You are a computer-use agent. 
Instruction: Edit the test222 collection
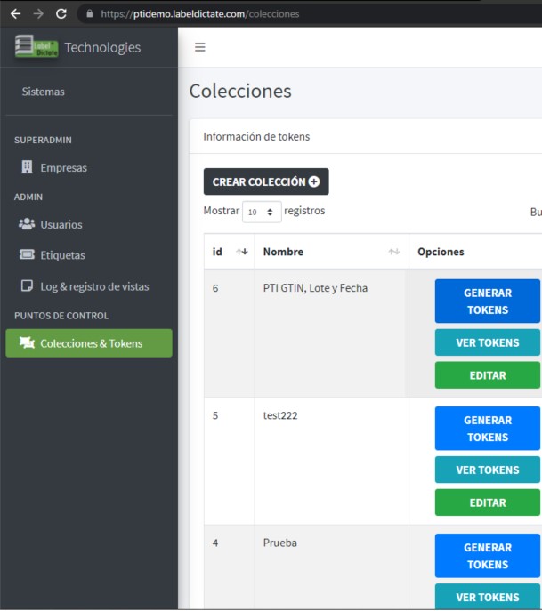[488, 502]
